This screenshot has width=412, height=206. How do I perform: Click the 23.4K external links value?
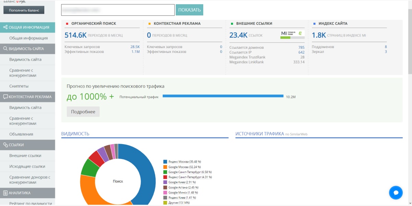238,35
